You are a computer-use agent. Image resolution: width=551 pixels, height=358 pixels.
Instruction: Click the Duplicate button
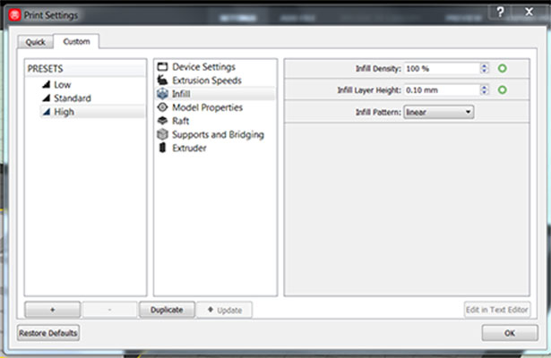(x=167, y=310)
